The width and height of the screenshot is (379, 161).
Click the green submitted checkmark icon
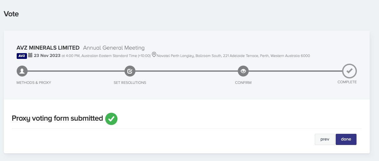point(111,119)
